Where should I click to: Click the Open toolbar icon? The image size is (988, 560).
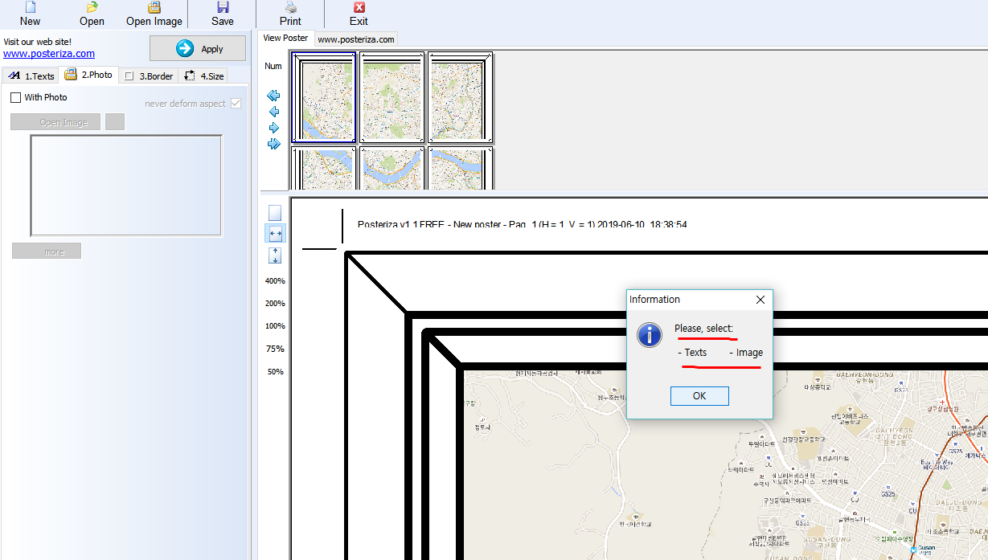point(92,7)
